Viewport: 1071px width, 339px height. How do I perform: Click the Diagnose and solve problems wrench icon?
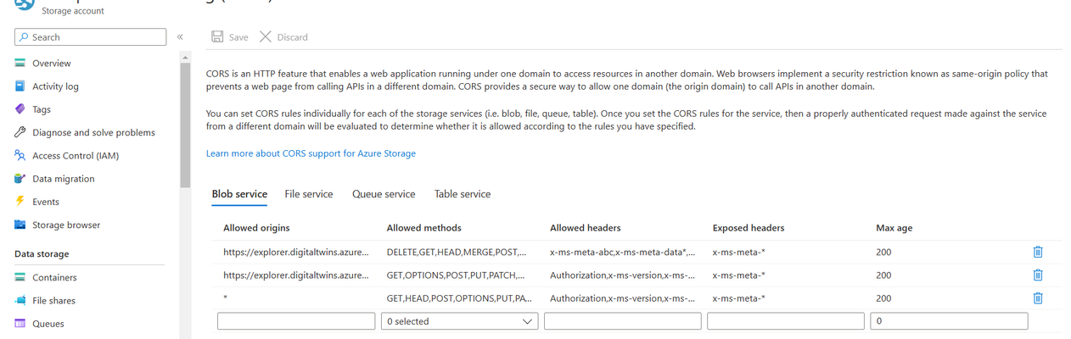click(20, 132)
